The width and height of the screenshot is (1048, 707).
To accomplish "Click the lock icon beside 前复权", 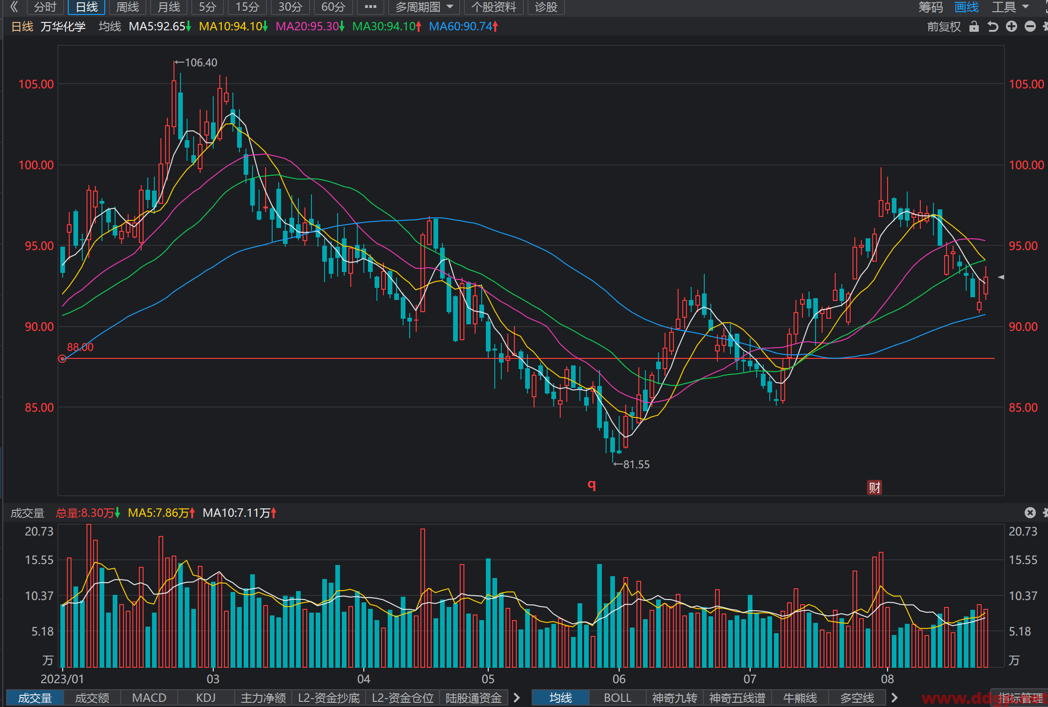I will pos(974,27).
